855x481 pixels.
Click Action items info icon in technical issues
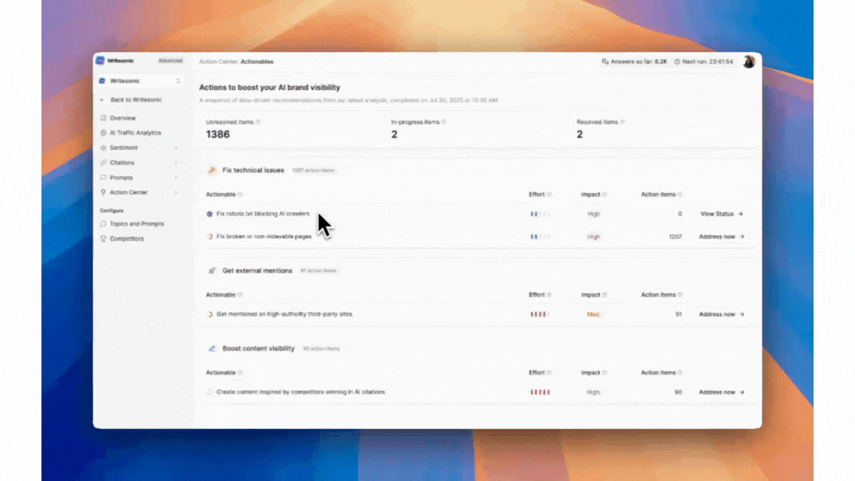pyautogui.click(x=680, y=194)
